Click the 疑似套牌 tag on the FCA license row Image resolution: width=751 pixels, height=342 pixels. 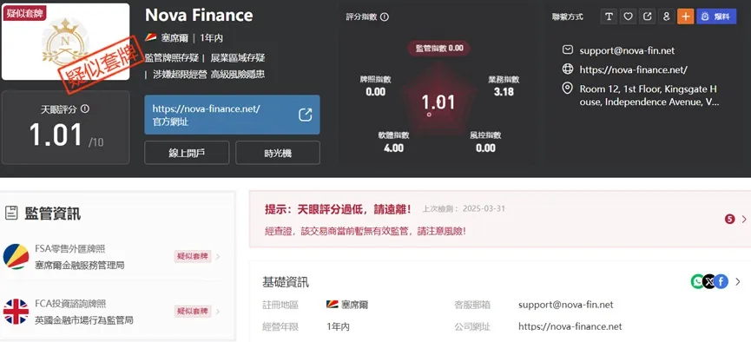193,312
